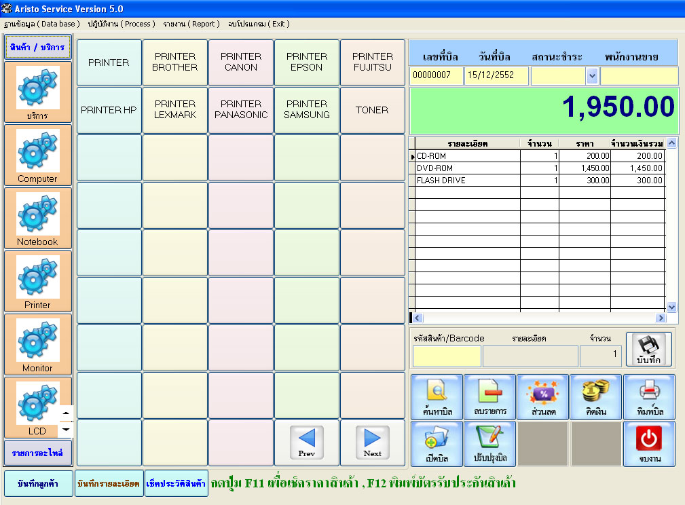The image size is (685, 505).
Task: Select the PRINTER EPSON product button
Action: 307,62
